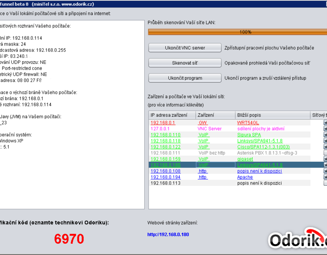Click the broadcast address 192.168.0.255 line
327x255 pixels.
click(x=33, y=50)
